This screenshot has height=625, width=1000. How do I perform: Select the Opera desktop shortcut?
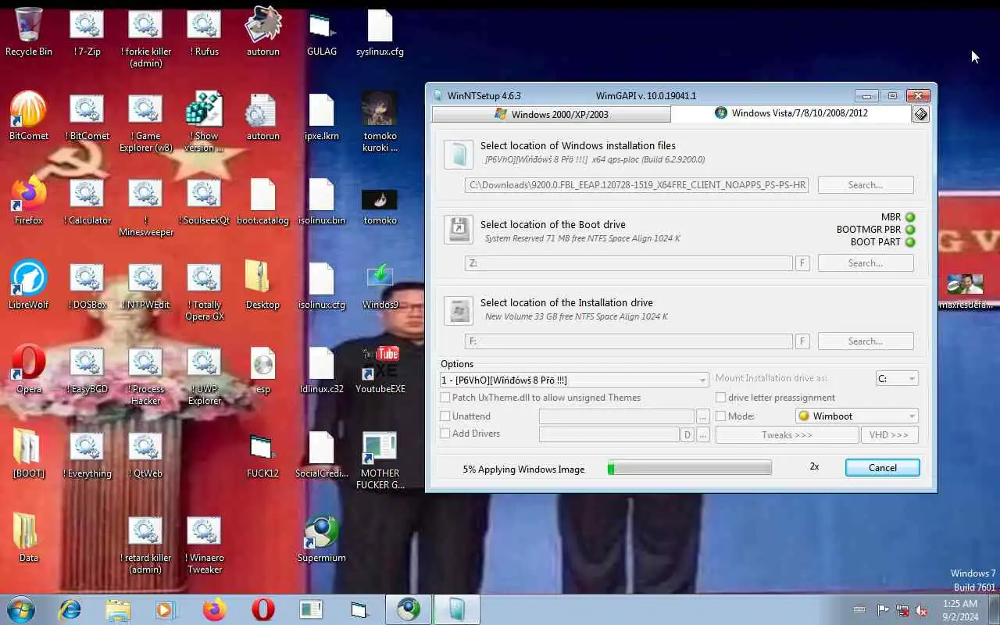point(29,370)
